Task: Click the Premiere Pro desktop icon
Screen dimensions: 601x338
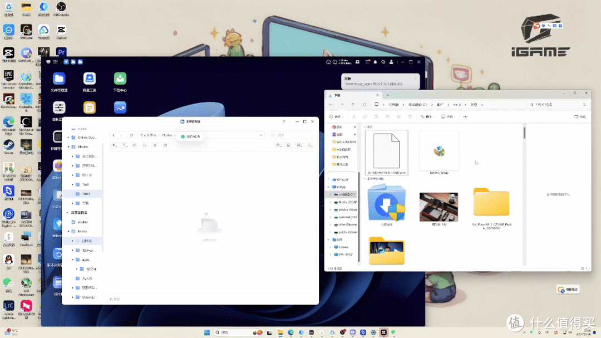Action: (x=61, y=52)
